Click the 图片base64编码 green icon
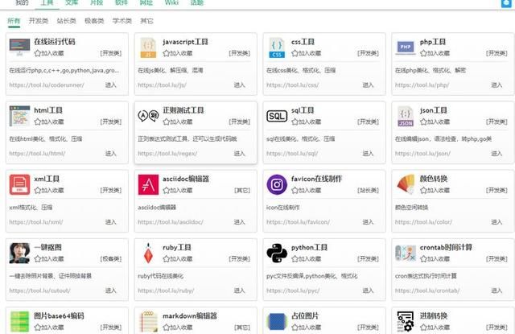This screenshot has height=334, width=515. point(19,322)
